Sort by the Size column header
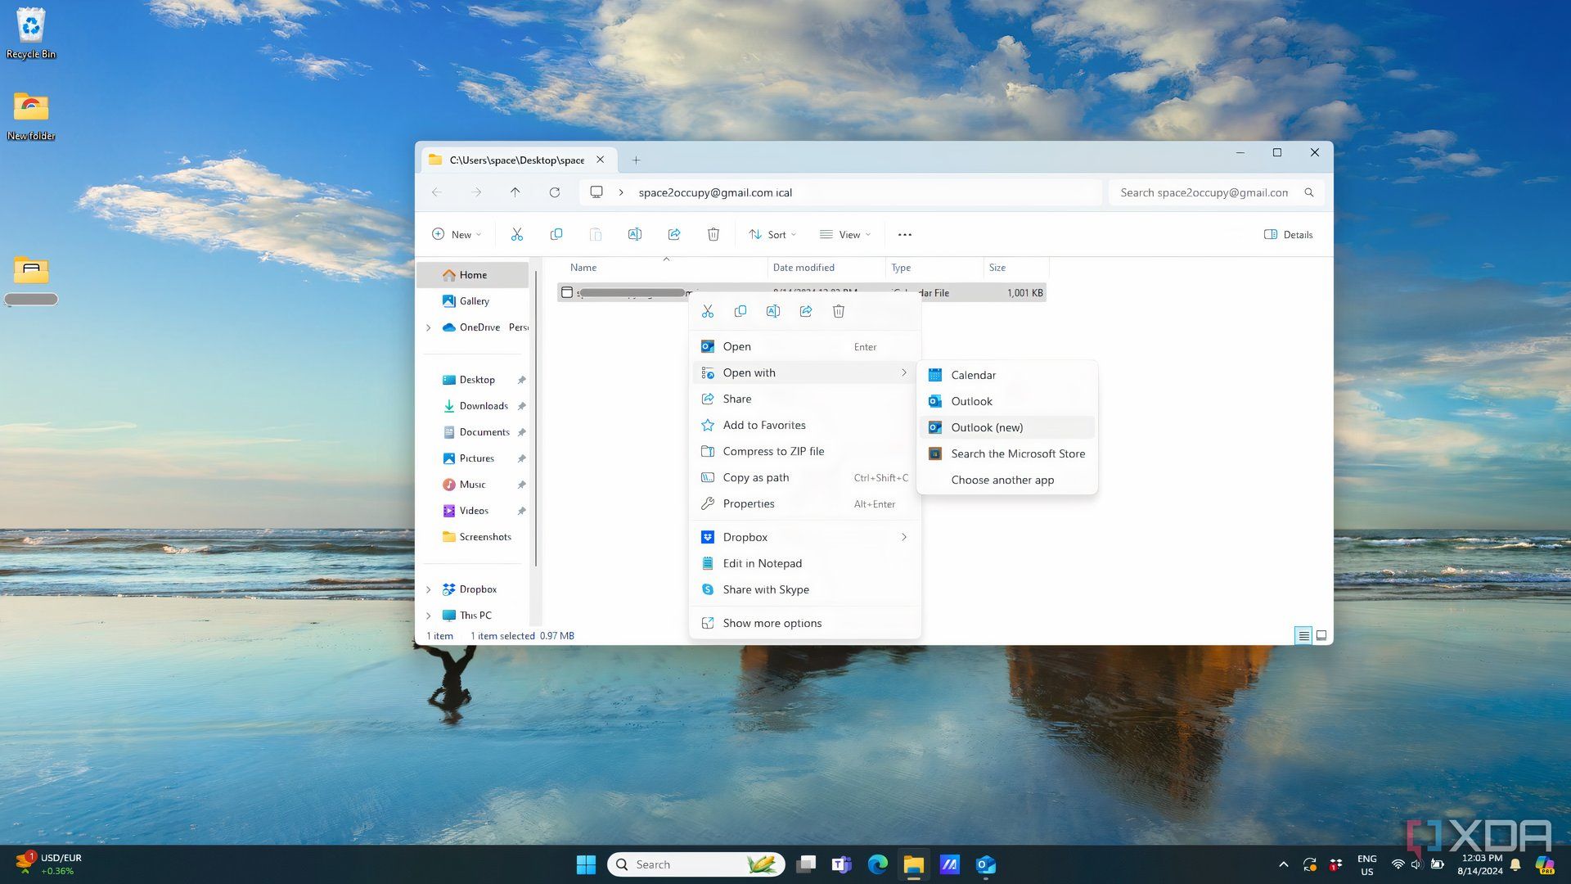This screenshot has width=1571, height=884. coord(1015,268)
